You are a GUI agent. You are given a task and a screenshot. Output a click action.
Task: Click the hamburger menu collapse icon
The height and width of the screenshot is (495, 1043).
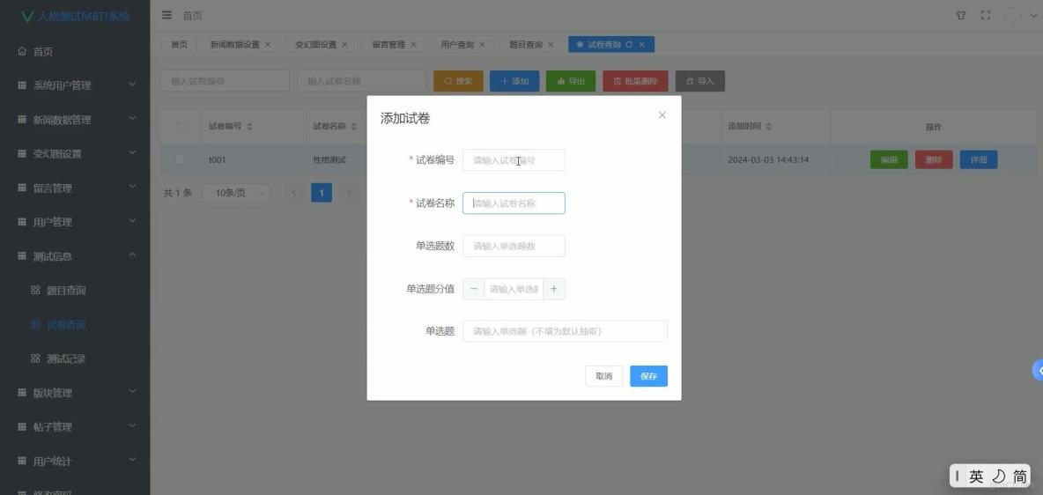click(x=167, y=15)
